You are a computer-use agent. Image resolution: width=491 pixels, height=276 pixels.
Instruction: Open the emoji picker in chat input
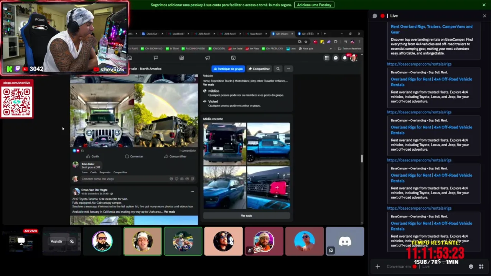point(471,266)
